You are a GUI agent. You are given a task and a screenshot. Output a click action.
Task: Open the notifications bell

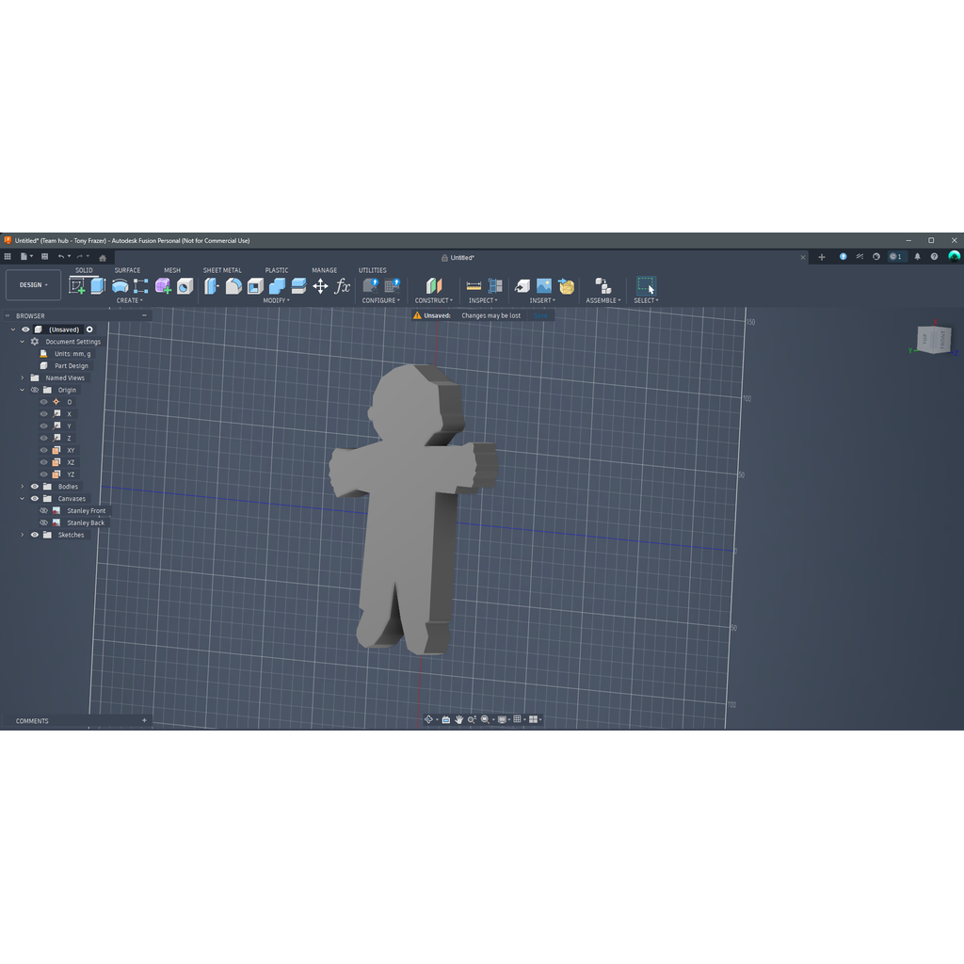[x=917, y=256]
